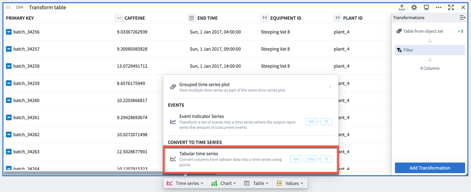
Task: Click object icon for batch_34263
Action: point(9,152)
